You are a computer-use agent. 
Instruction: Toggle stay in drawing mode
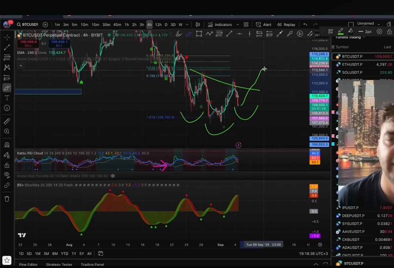[x=7, y=155]
